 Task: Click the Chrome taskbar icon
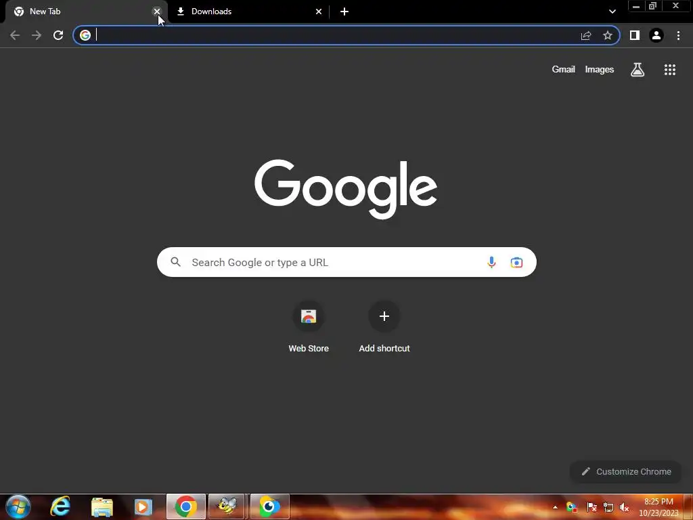tap(186, 506)
